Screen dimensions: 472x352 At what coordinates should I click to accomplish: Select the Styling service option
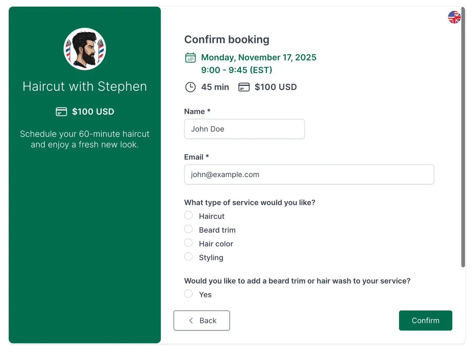(x=188, y=257)
